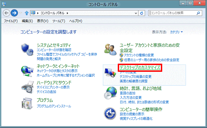Open 言語の追加 link
This screenshot has width=207, height=128.
[x=127, y=93]
